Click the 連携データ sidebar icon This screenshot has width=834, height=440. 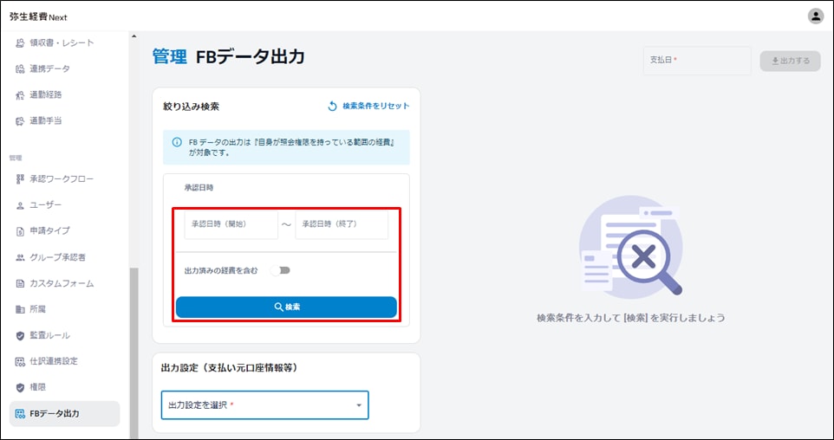pyautogui.click(x=20, y=69)
